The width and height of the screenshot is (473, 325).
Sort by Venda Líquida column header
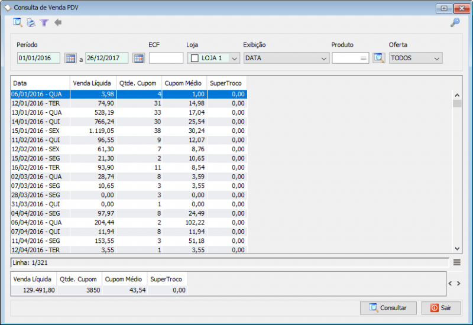point(93,83)
